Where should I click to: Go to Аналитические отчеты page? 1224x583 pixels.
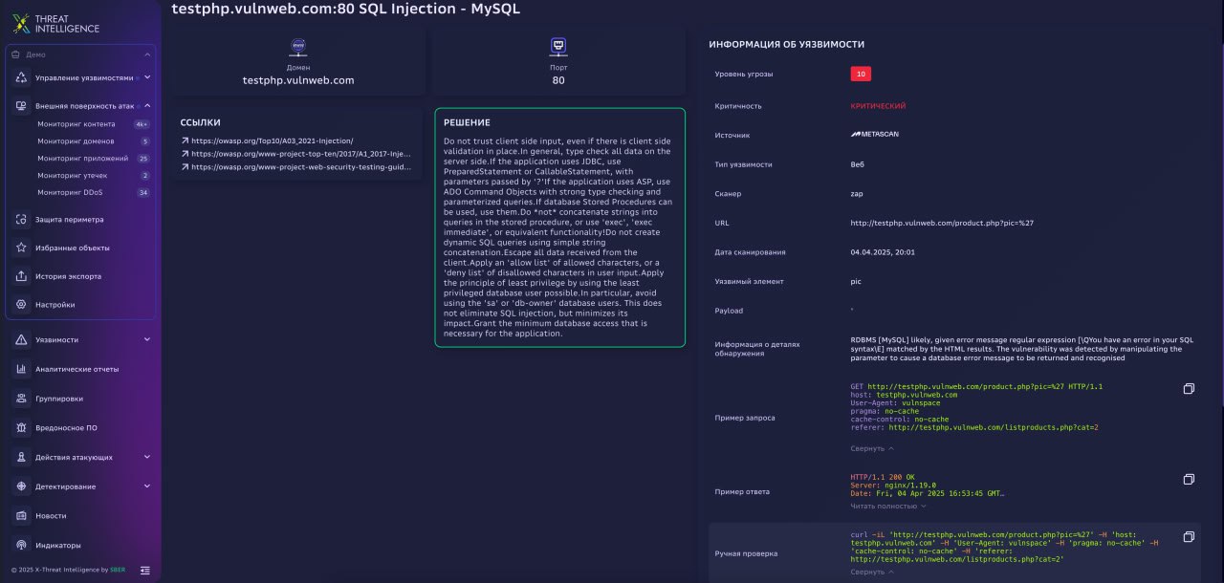click(x=76, y=369)
